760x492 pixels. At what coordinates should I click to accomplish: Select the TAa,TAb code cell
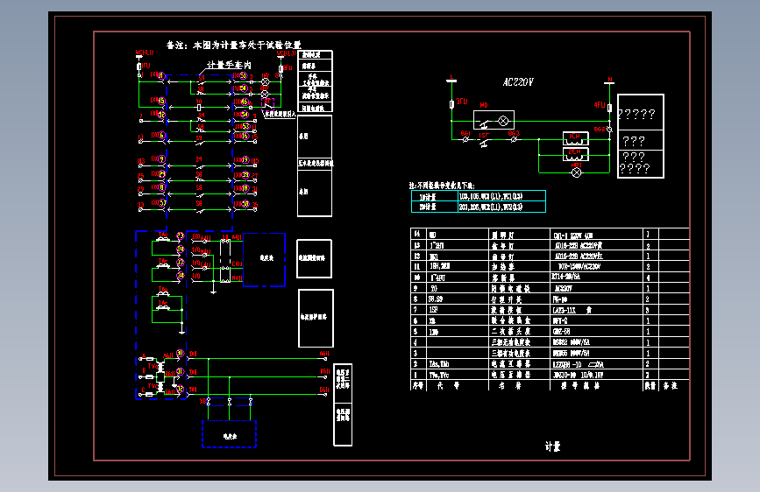457,364
